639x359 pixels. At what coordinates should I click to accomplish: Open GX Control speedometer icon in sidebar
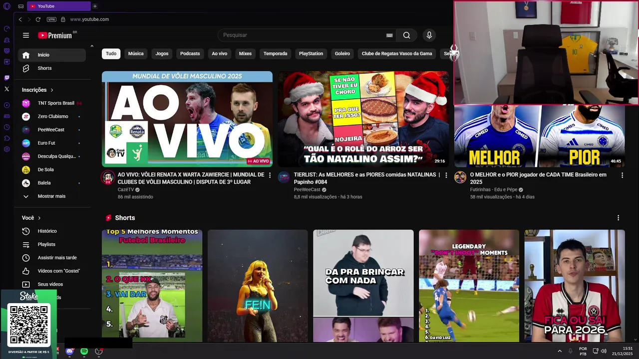[6, 29]
